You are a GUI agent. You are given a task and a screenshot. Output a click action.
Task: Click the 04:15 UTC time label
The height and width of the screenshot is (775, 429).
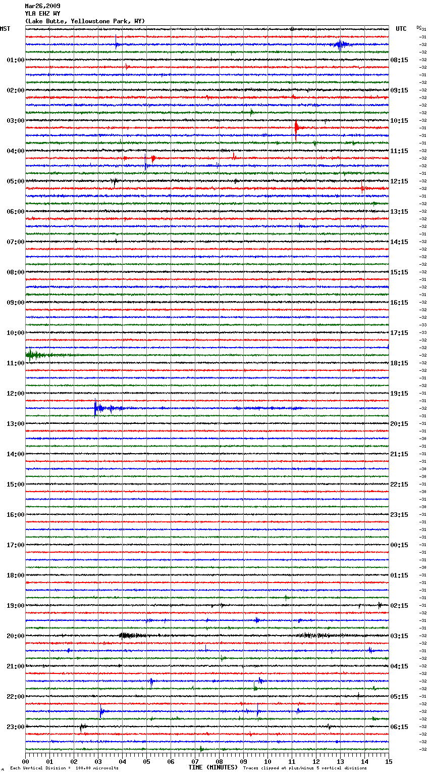[x=399, y=666]
